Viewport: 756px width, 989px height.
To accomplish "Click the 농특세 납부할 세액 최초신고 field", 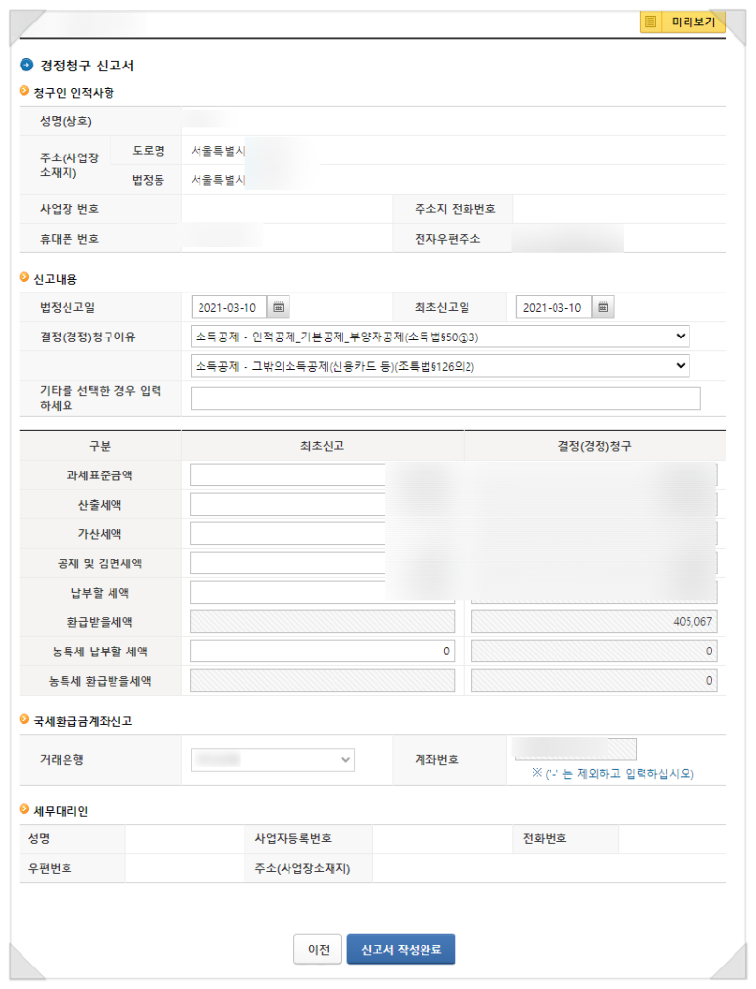I will [322, 651].
